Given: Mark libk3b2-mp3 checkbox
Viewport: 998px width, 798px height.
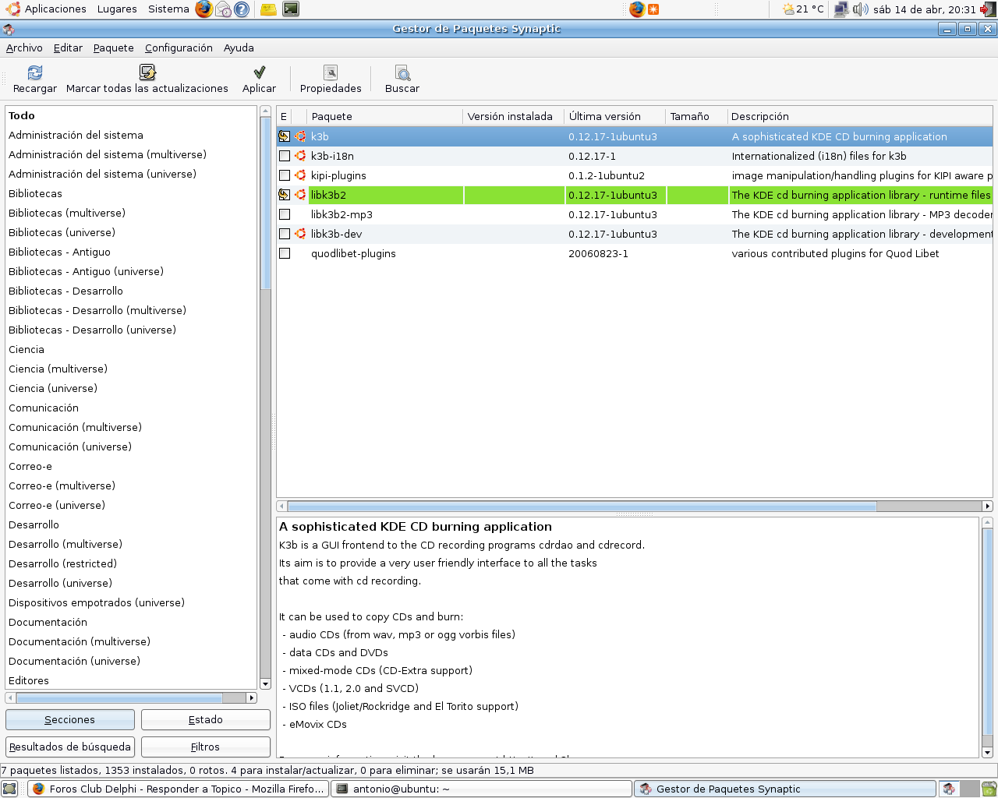Looking at the screenshot, I should click(x=285, y=214).
